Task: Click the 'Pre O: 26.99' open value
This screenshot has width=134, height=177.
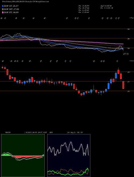Action: pos(84,6)
